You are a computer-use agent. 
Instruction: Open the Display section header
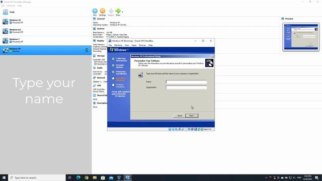pos(101,41)
